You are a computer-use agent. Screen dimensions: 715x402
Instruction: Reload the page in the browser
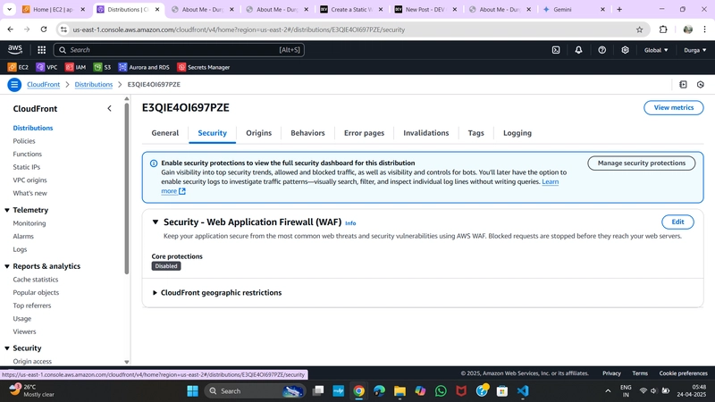tap(43, 29)
